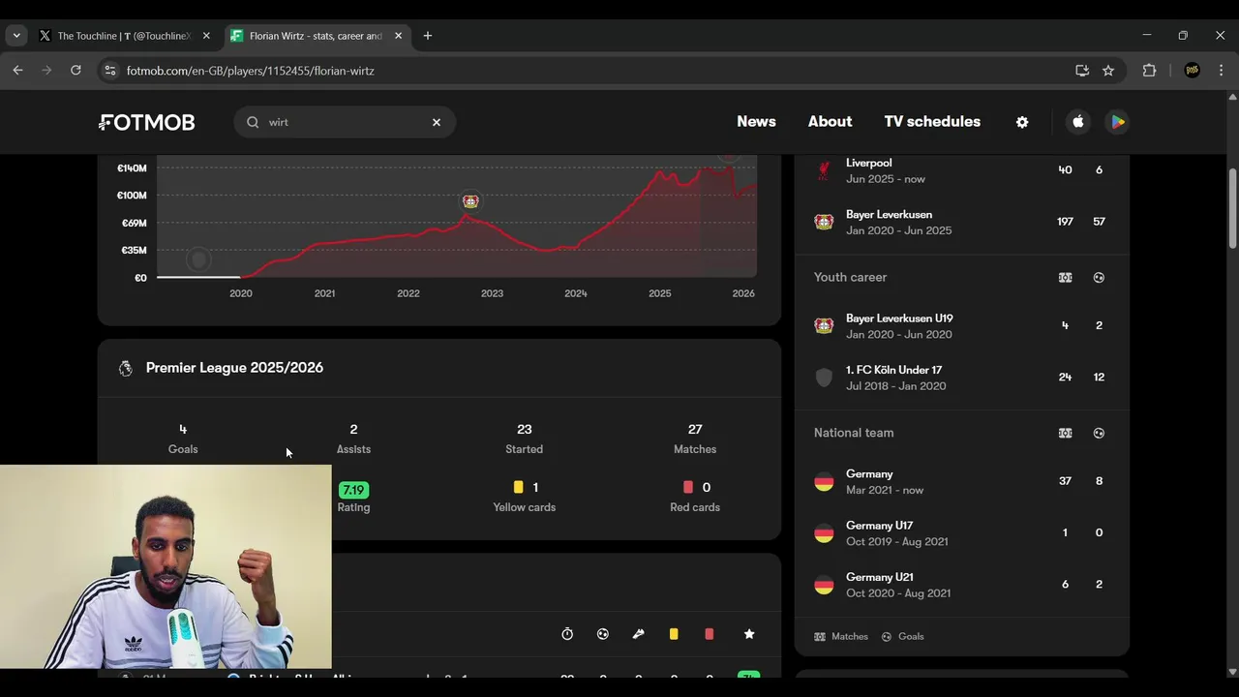Open the tab search dropdown arrow
The height and width of the screenshot is (697, 1239).
pyautogui.click(x=16, y=36)
